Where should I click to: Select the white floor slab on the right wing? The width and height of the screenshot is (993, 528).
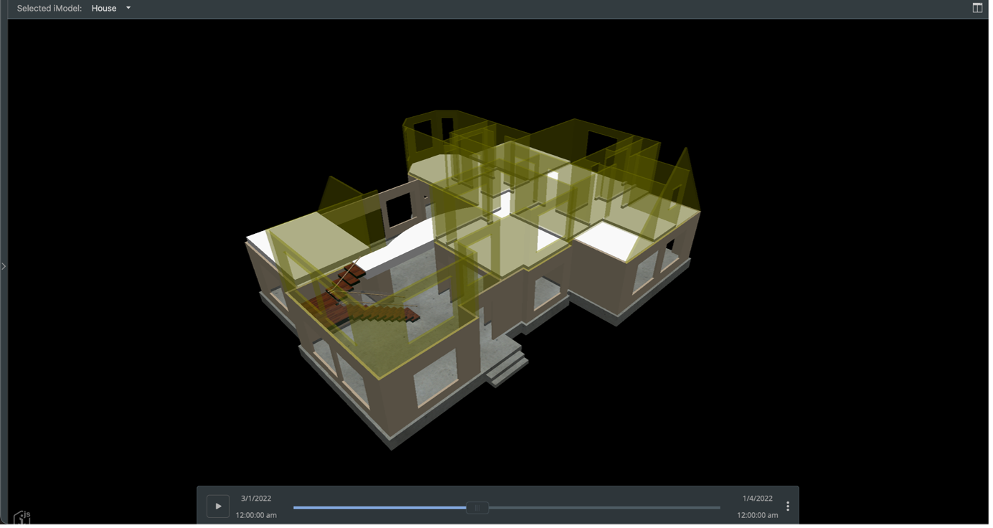(x=606, y=237)
